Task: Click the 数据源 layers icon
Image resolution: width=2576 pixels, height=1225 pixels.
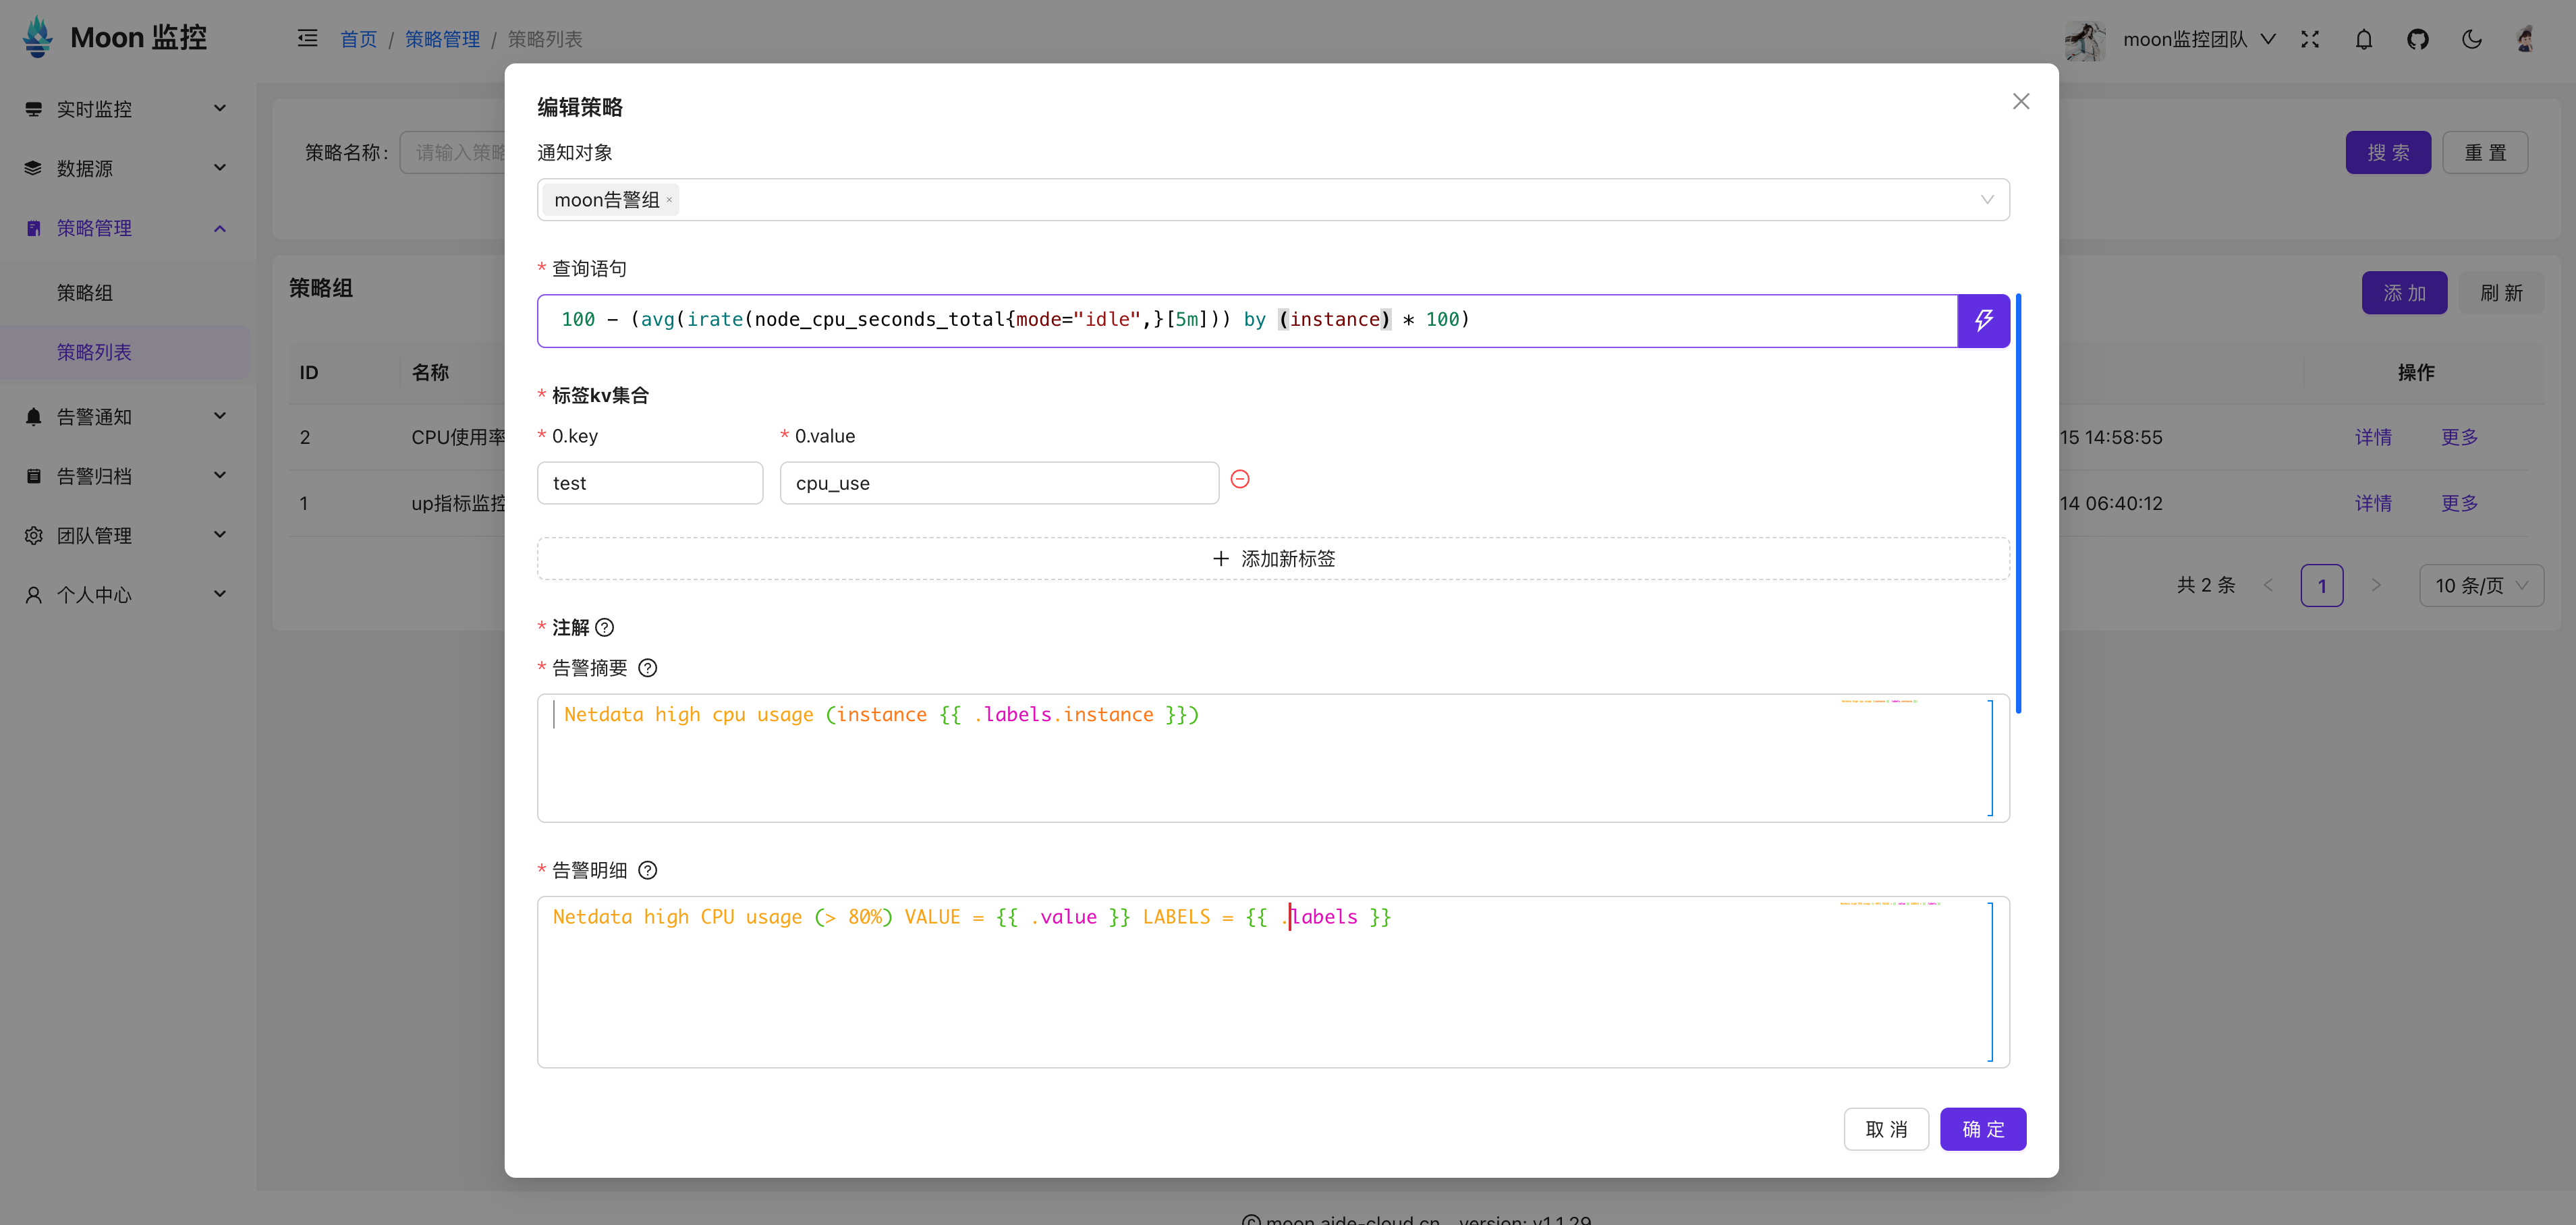Action: [x=34, y=168]
